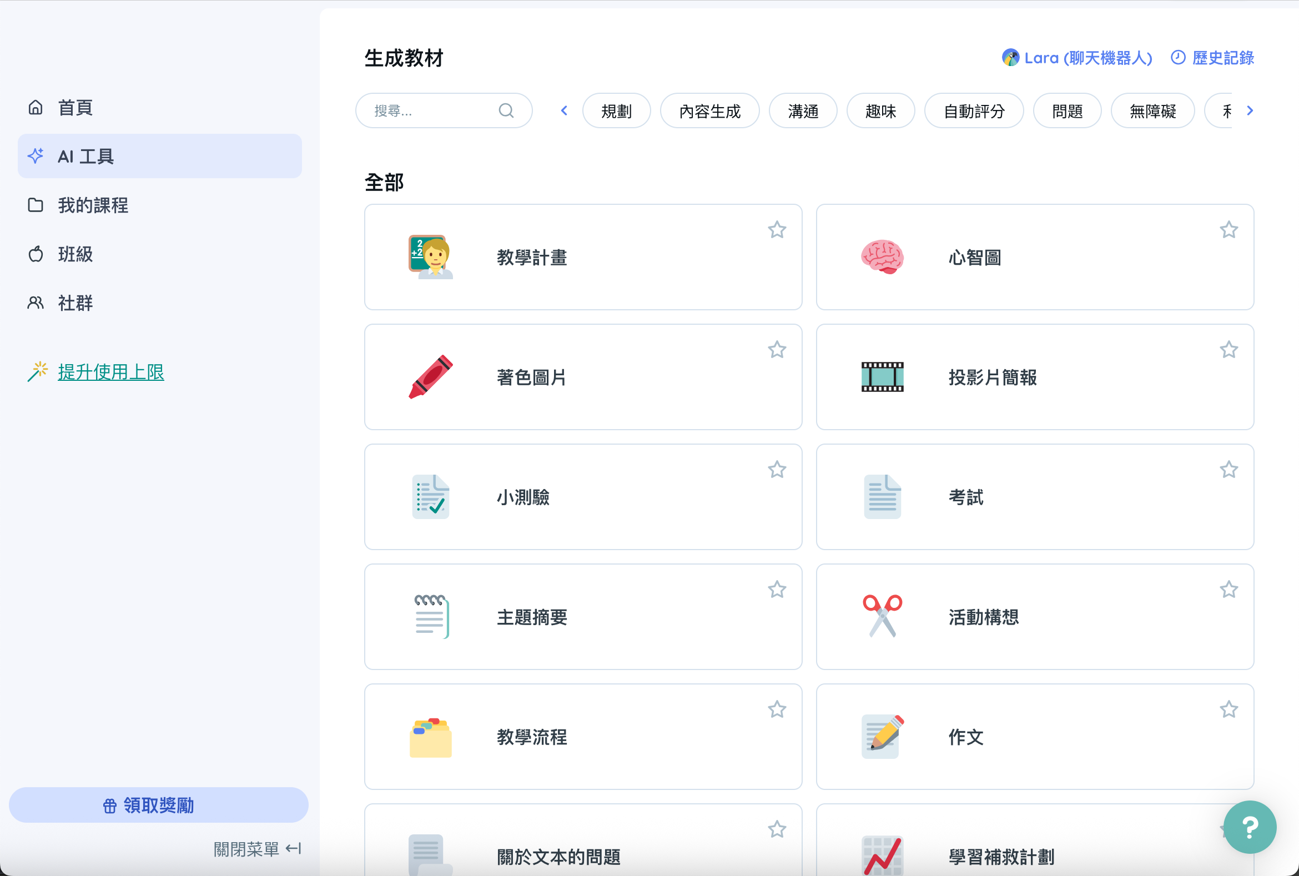
Task: Go to 首頁 in sidebar
Action: 160,107
